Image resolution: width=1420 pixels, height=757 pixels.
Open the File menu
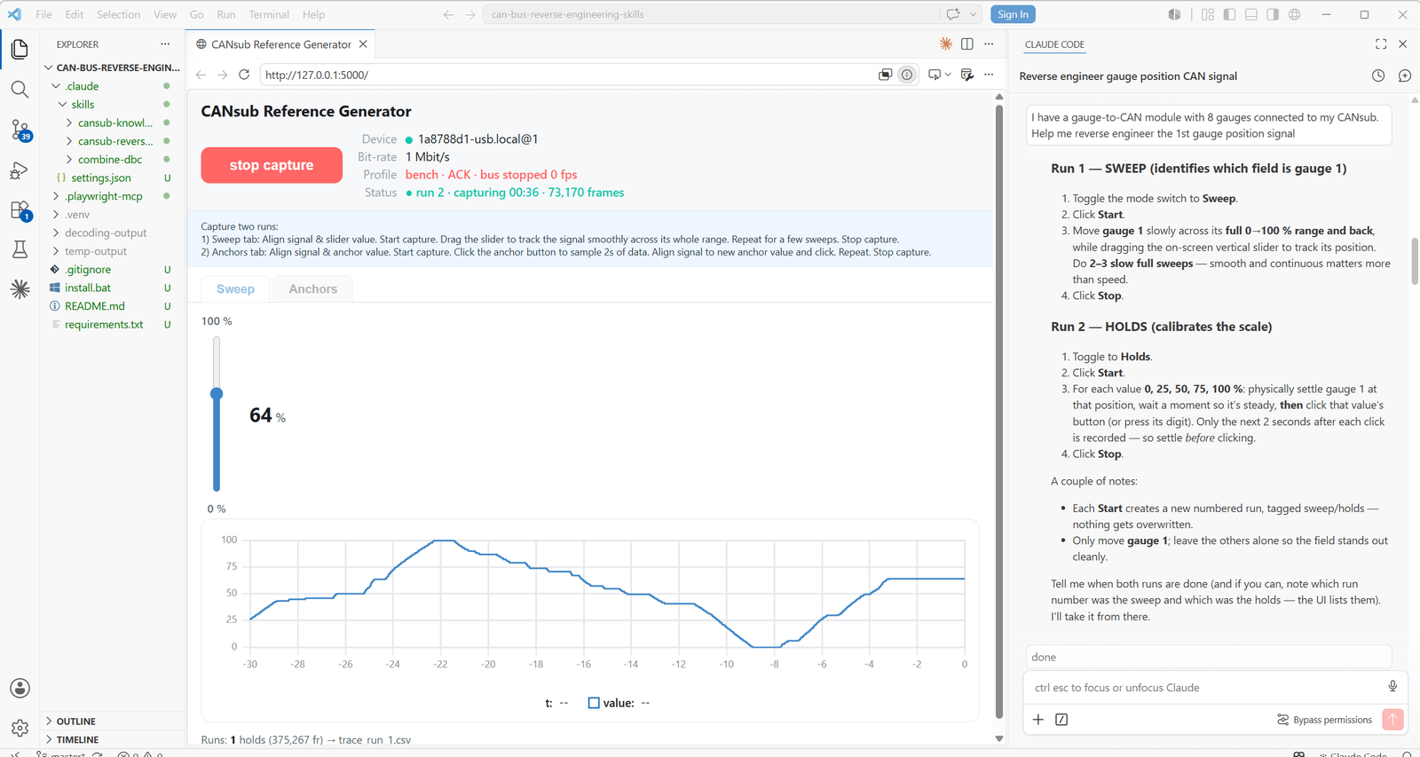pos(43,14)
